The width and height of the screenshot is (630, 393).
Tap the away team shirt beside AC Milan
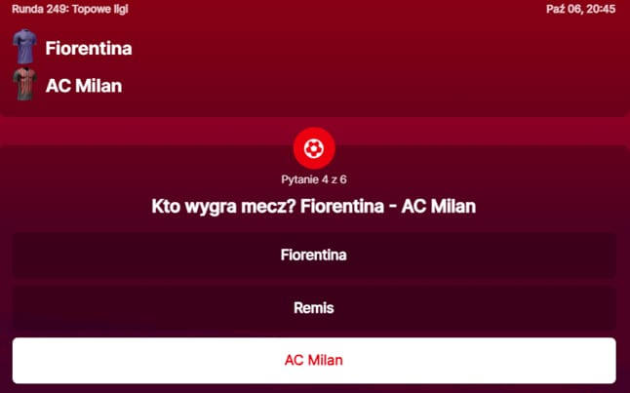24,85
